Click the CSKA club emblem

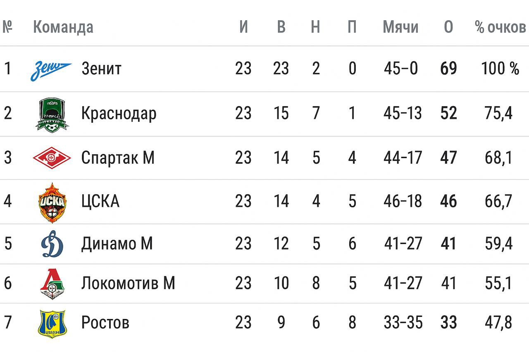click(52, 203)
